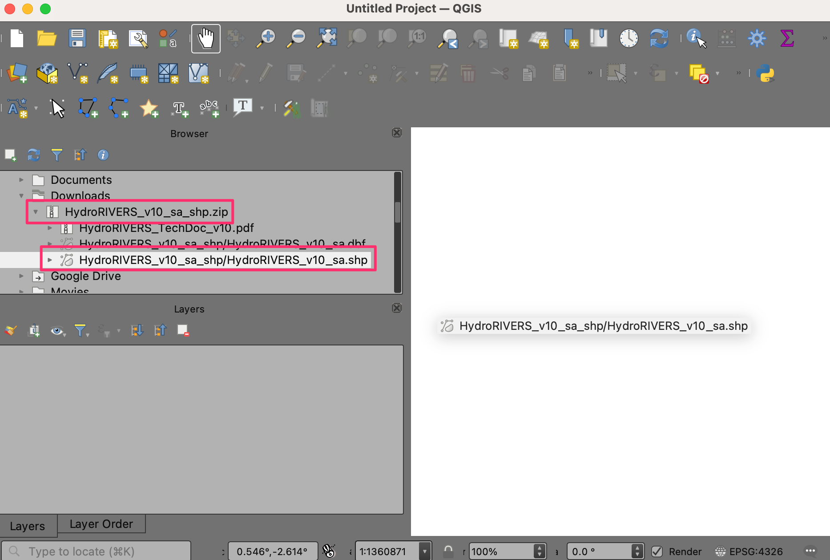Open the manage map themes eye icon
This screenshot has width=830, height=560.
(x=57, y=331)
